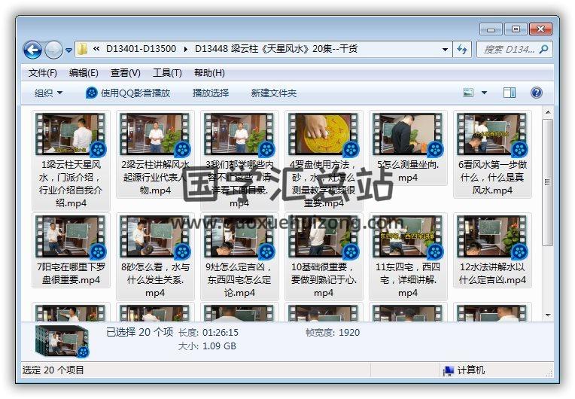Maximize the explorer window
Viewport: 575px width, 399px height.
[516, 29]
